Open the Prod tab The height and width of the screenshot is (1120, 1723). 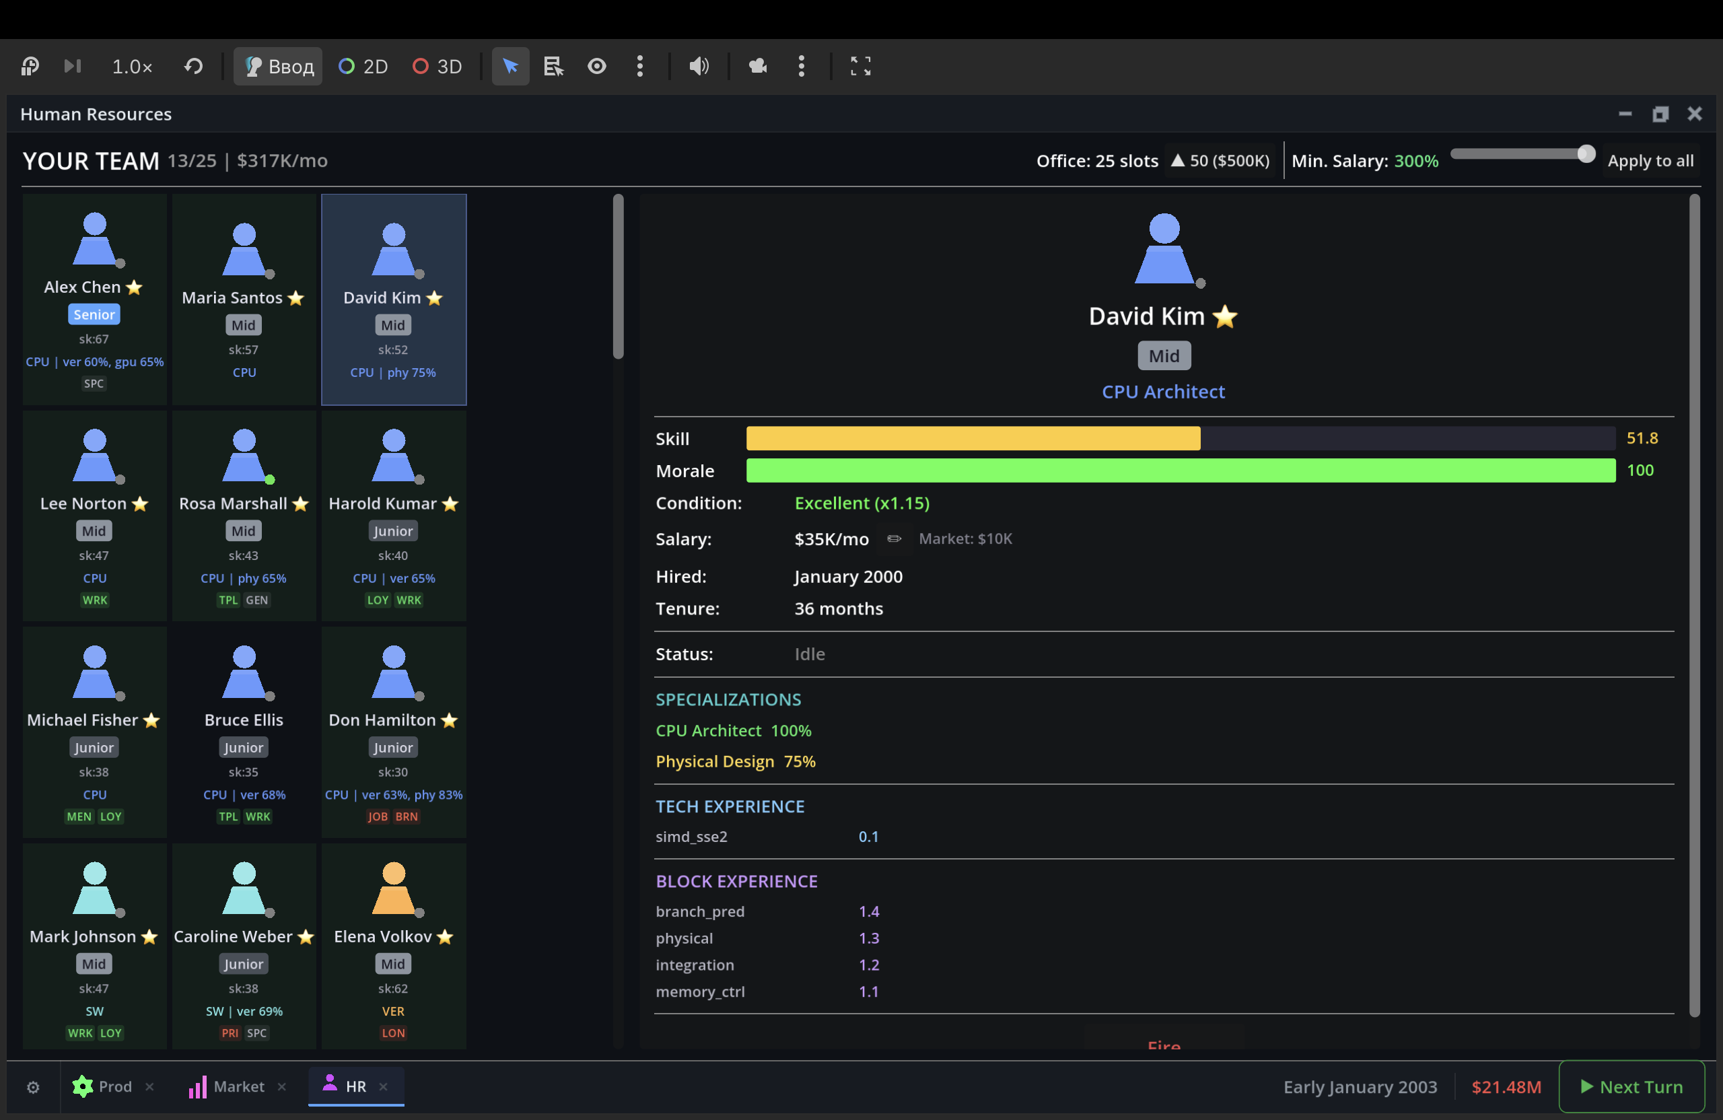(104, 1087)
